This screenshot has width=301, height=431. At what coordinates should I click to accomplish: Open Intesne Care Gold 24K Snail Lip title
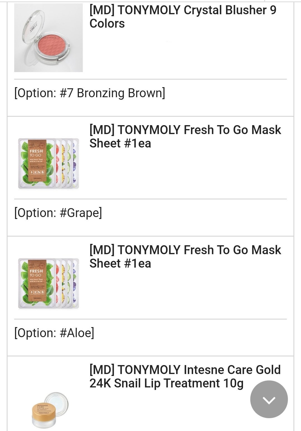point(185,376)
